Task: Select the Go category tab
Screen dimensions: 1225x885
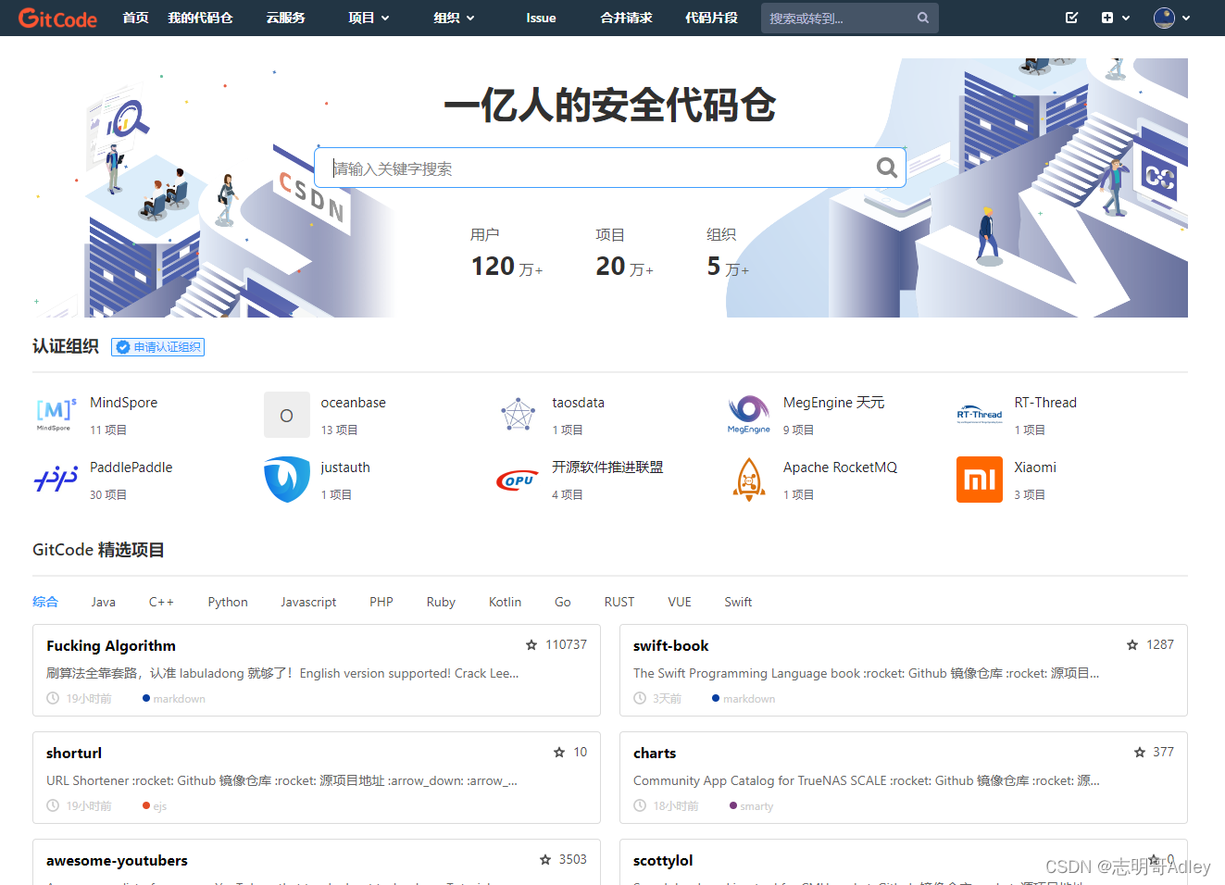Action: [x=563, y=602]
